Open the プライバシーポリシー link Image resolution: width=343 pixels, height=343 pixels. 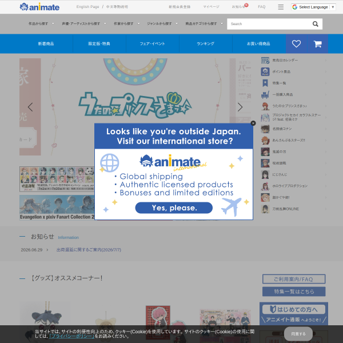pyautogui.click(x=71, y=336)
